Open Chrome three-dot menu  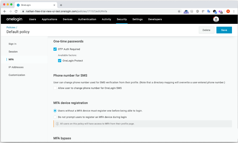pos(234,12)
